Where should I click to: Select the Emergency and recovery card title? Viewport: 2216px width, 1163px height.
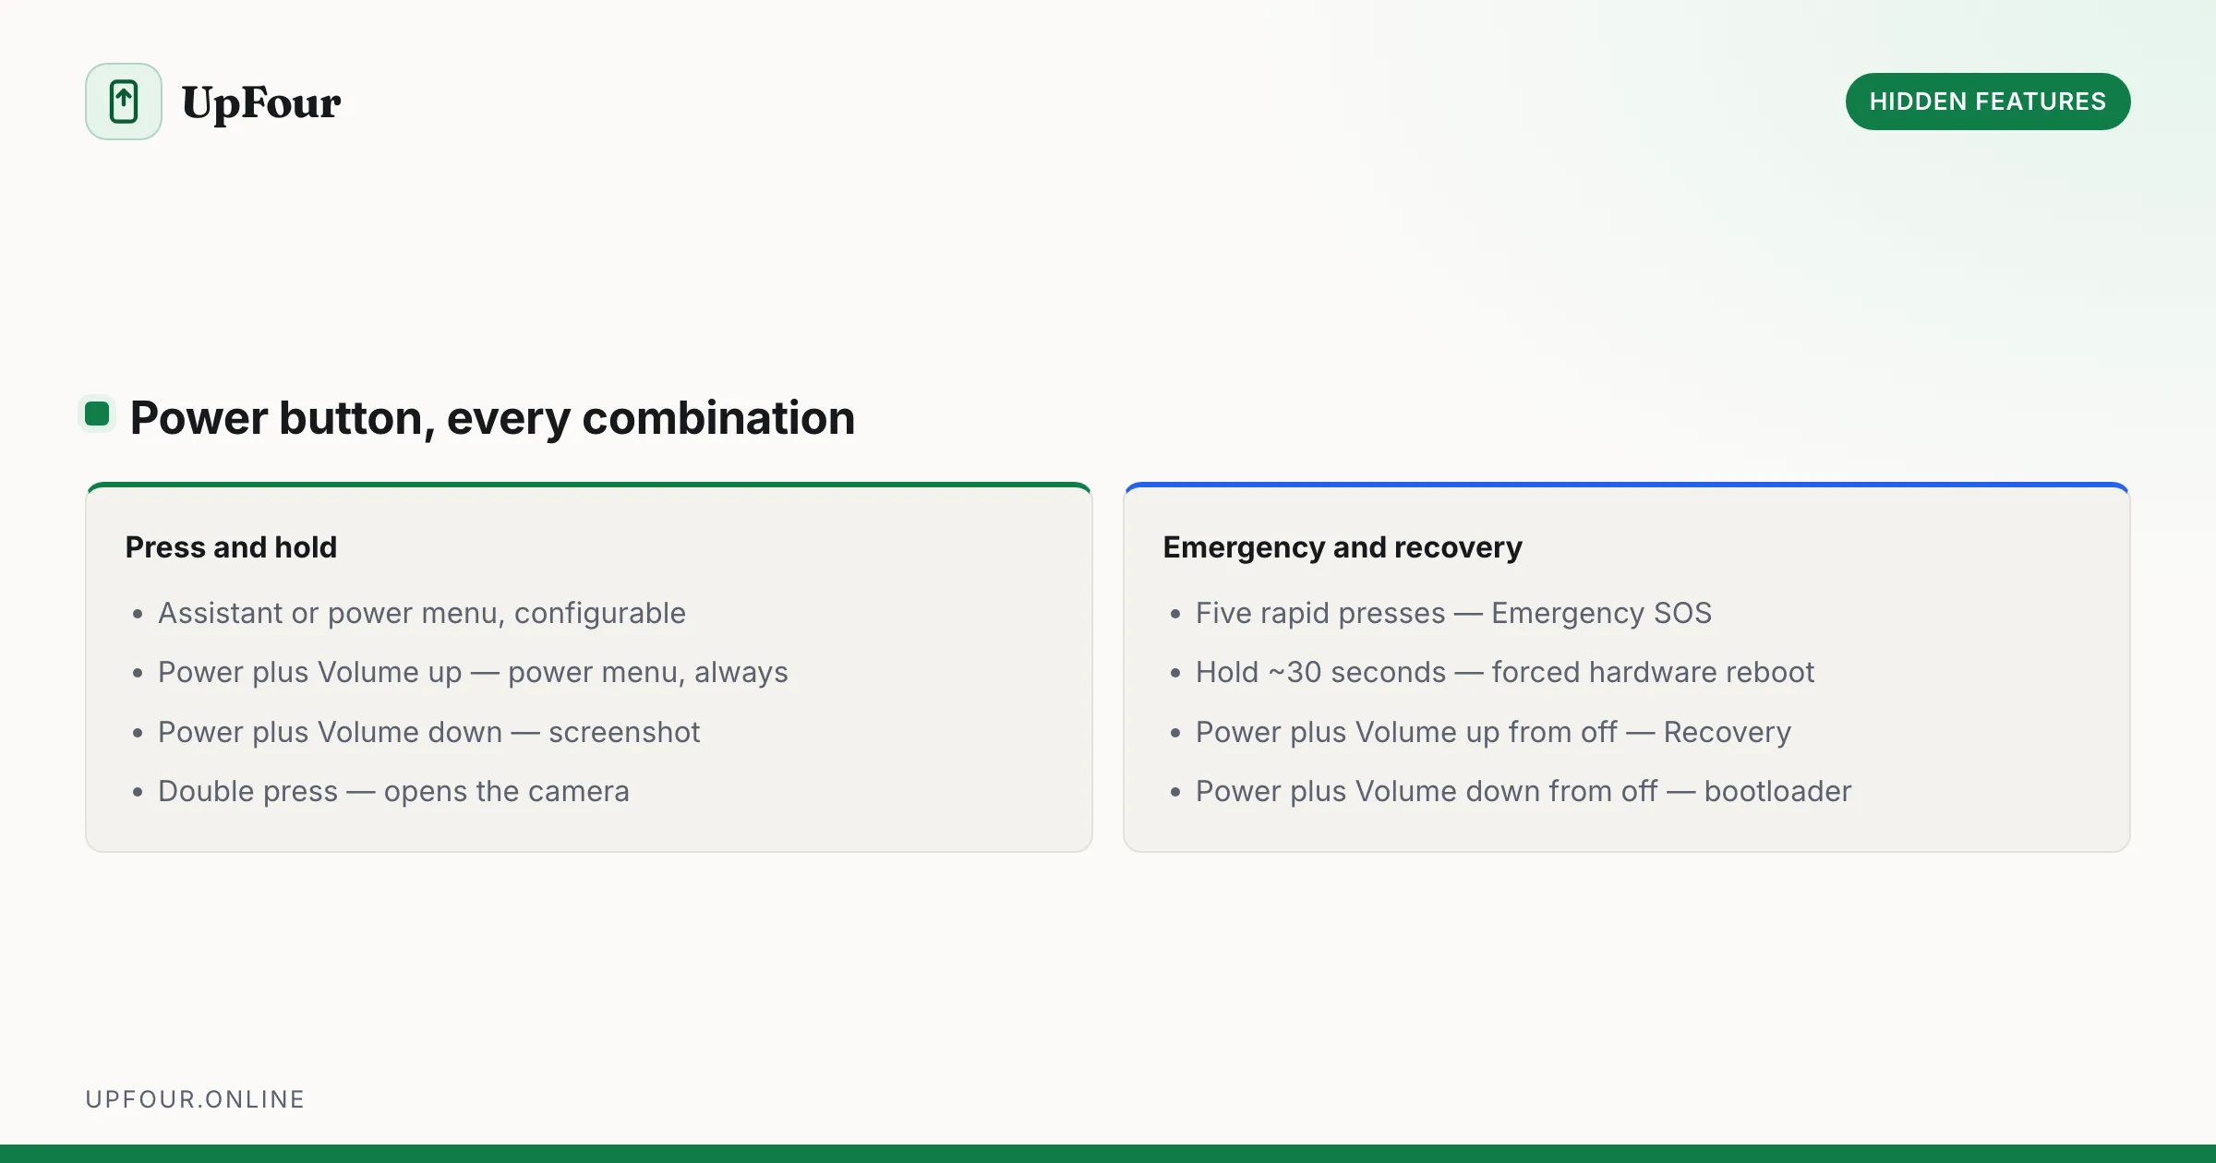pyautogui.click(x=1343, y=547)
